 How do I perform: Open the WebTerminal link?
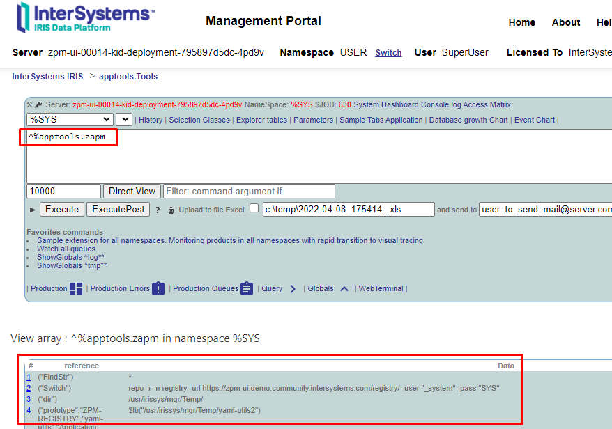pos(381,288)
